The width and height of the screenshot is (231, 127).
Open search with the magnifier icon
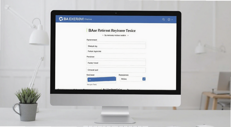coord(163,19)
